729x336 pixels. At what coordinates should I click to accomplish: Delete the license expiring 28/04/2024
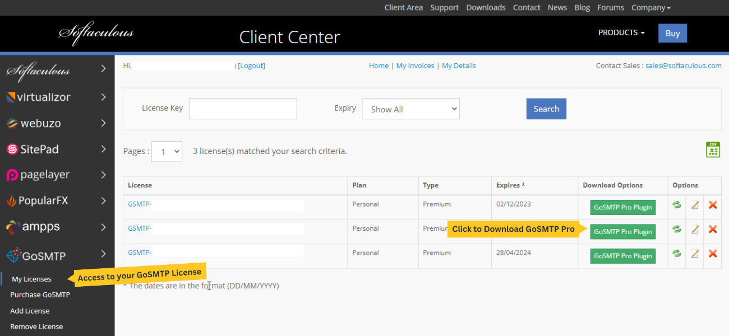[x=713, y=254]
